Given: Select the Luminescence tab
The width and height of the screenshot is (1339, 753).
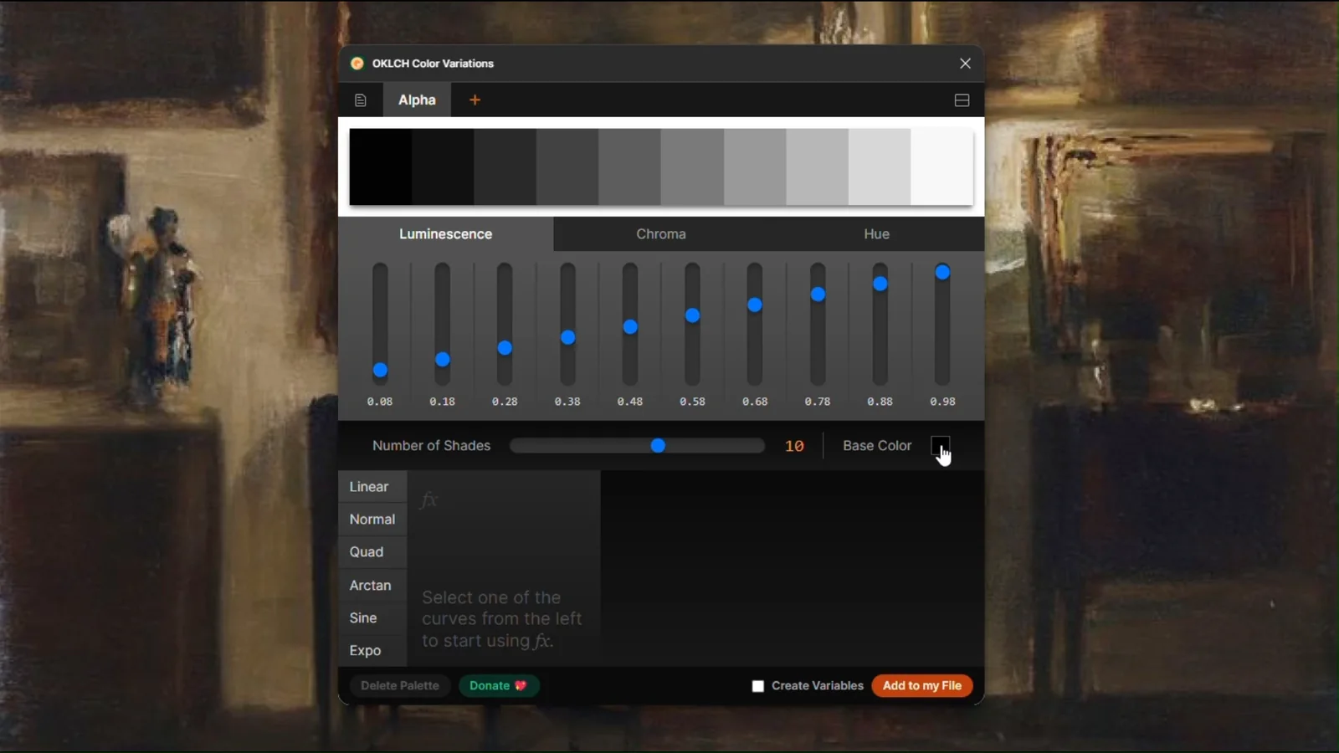Looking at the screenshot, I should [x=445, y=234].
